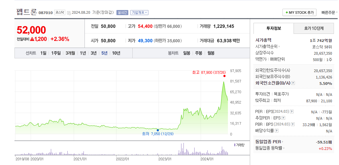Select the 1일 line chart period
The height and width of the screenshot is (165, 339).
tap(43, 53)
